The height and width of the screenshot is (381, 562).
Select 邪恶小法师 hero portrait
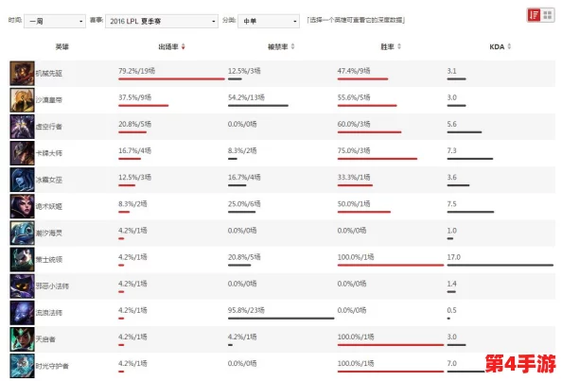pyautogui.click(x=22, y=286)
